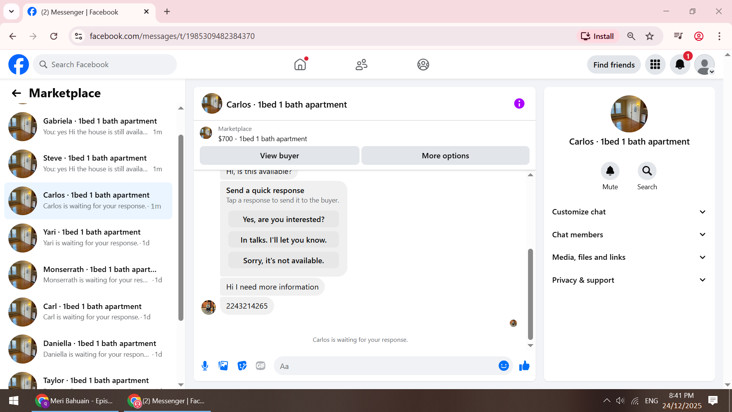Open the Friends tab in the top navigation
The image size is (732, 412).
361,64
